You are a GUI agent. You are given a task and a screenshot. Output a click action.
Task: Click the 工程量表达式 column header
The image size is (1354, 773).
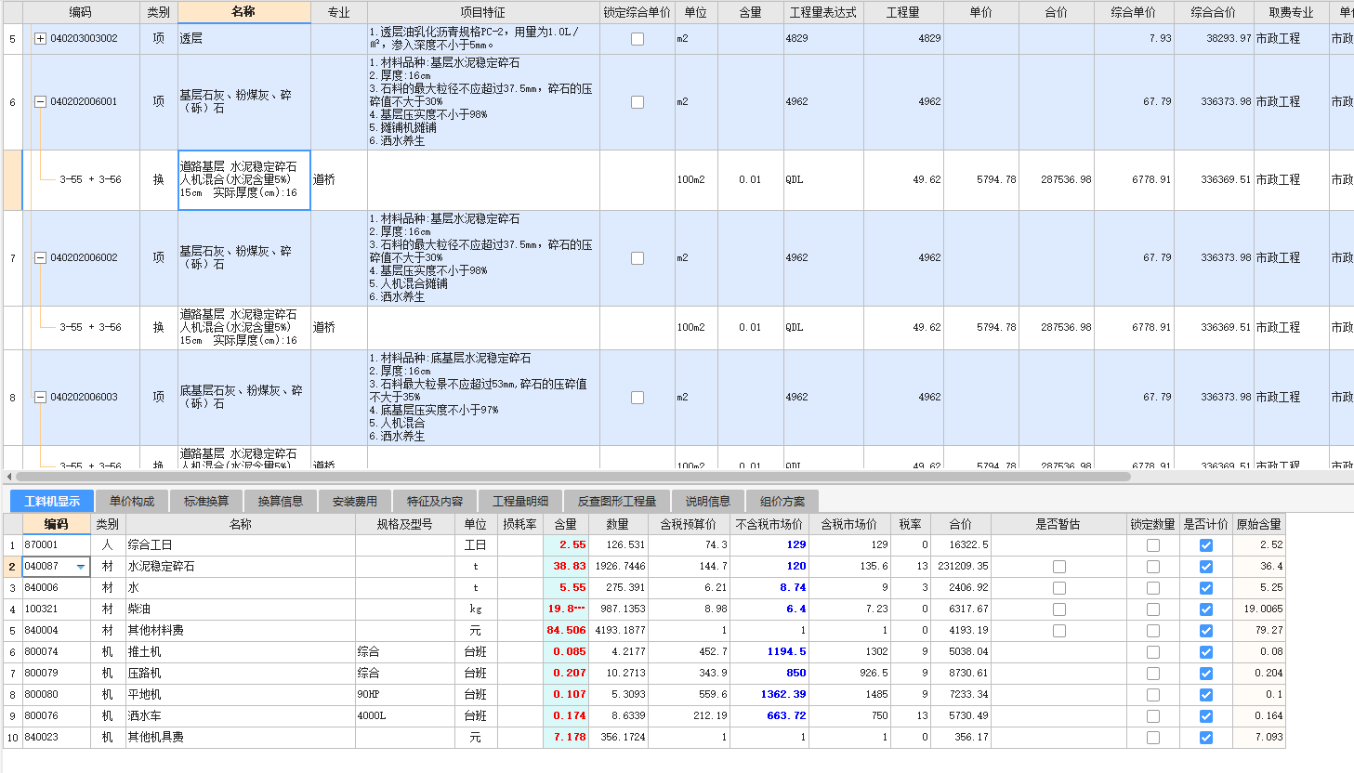pyautogui.click(x=823, y=12)
